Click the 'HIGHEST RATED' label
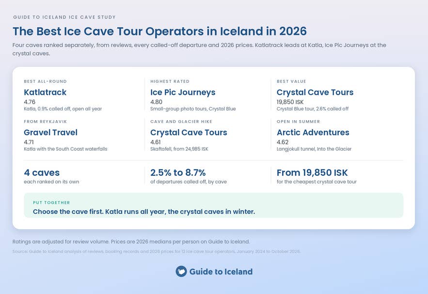Screen dimensions: 428x294 point(170,81)
